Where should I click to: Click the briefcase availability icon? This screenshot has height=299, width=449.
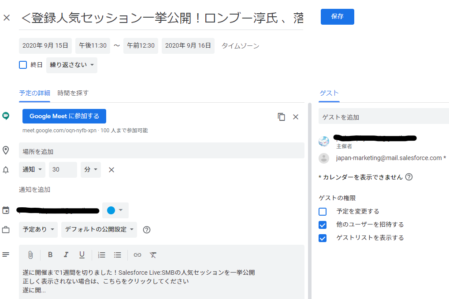(x=6, y=230)
